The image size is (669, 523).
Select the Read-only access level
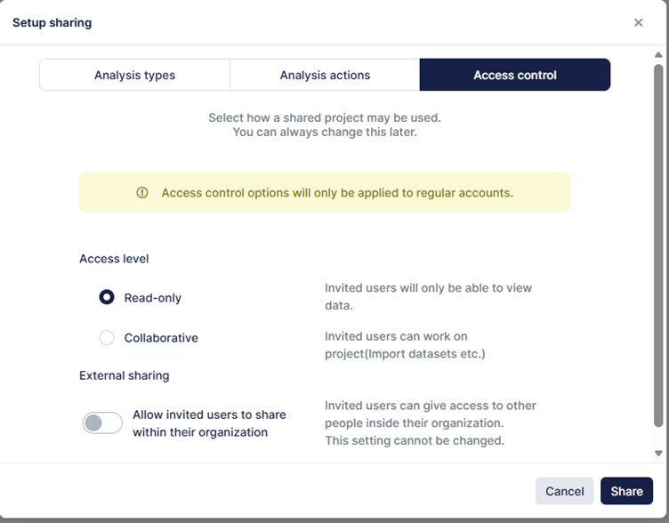(107, 297)
